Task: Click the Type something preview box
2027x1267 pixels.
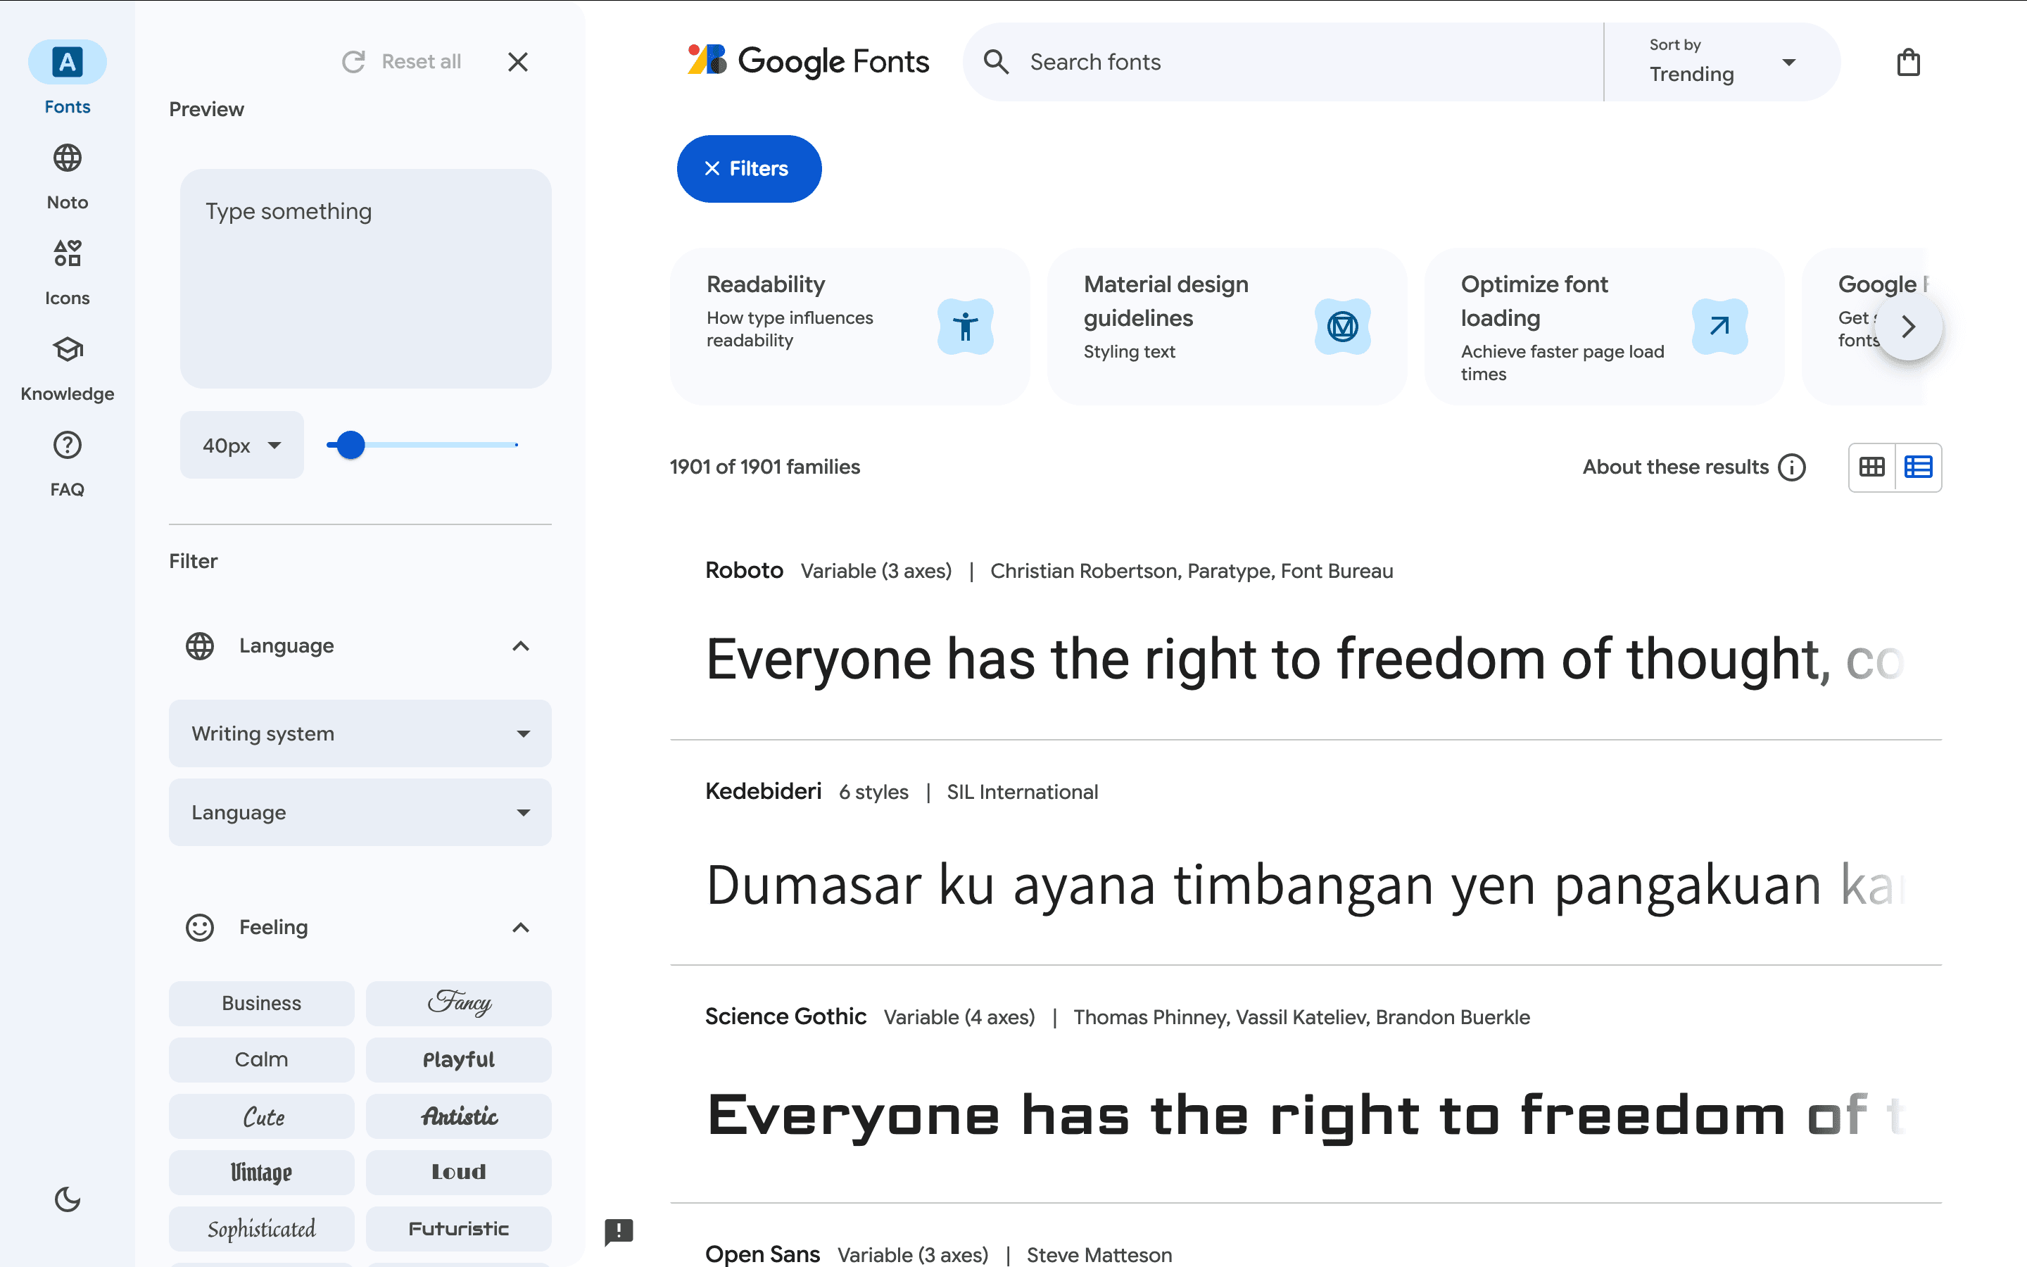Action: click(365, 278)
